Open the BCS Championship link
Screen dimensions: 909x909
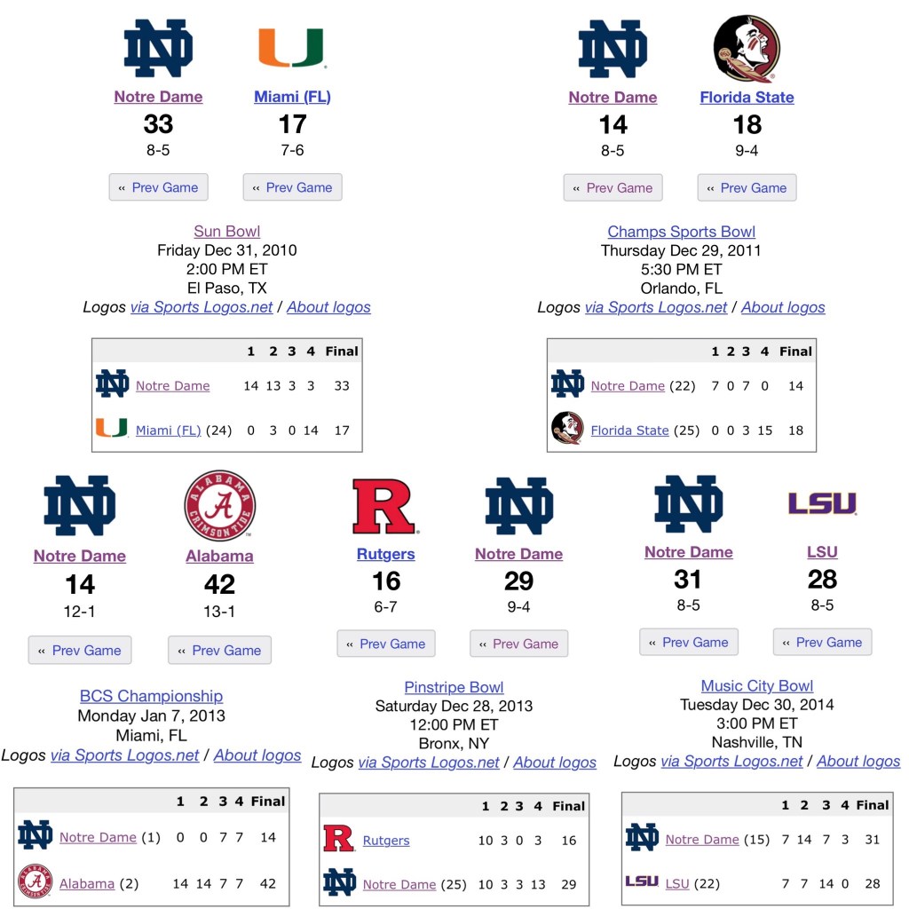(x=151, y=696)
